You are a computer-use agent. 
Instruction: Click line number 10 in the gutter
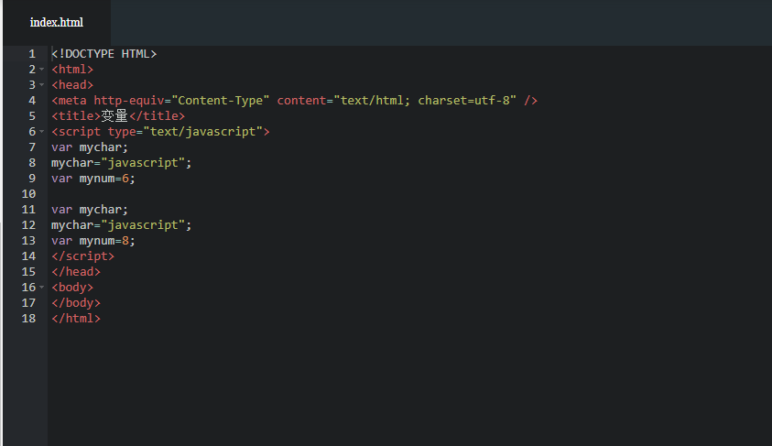pos(28,194)
